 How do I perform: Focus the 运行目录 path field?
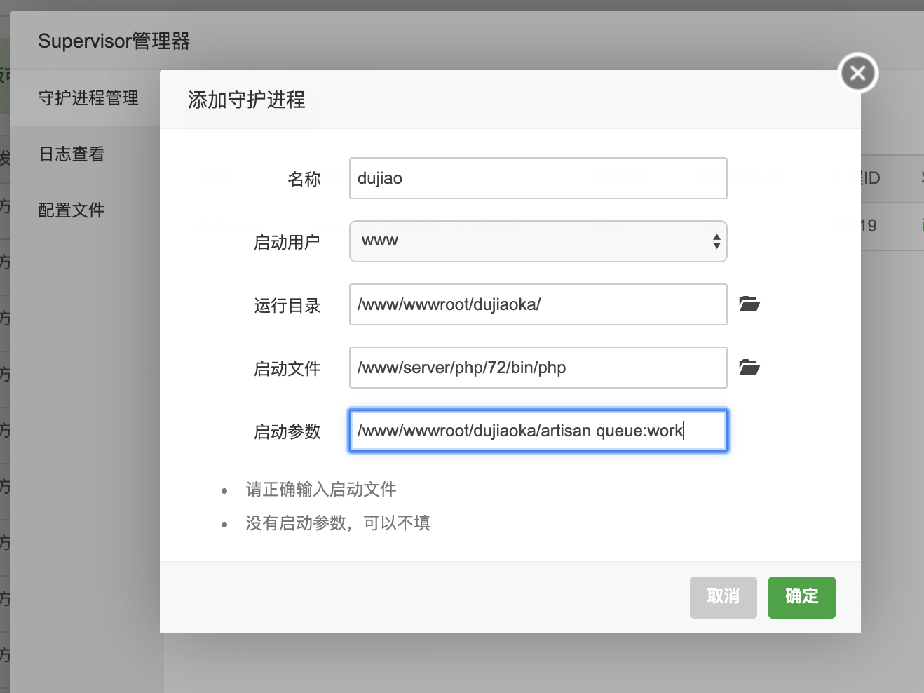(538, 304)
